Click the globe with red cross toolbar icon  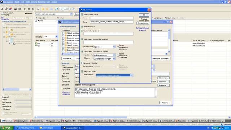coord(10,9)
